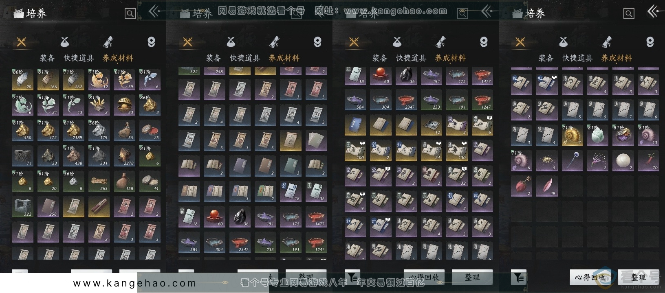Select pouch category icon in the second panel
Viewport: 665px width, 293px height.
(231, 42)
